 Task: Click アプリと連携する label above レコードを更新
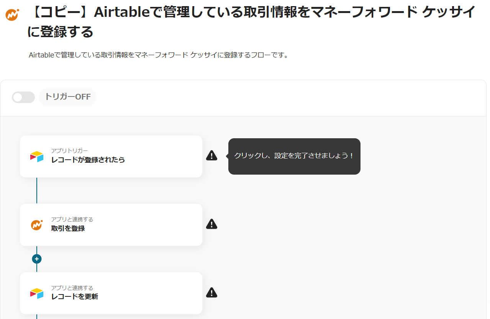[x=72, y=288]
